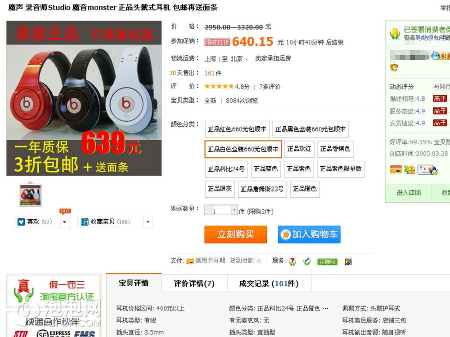Click the 卖家承担运费 shipping text
450x337 pixels.
(x=273, y=58)
